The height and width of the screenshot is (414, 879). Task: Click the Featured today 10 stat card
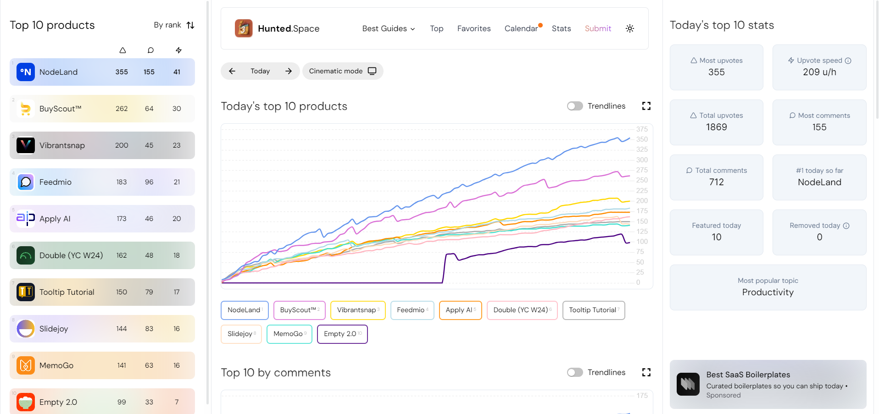(x=717, y=232)
